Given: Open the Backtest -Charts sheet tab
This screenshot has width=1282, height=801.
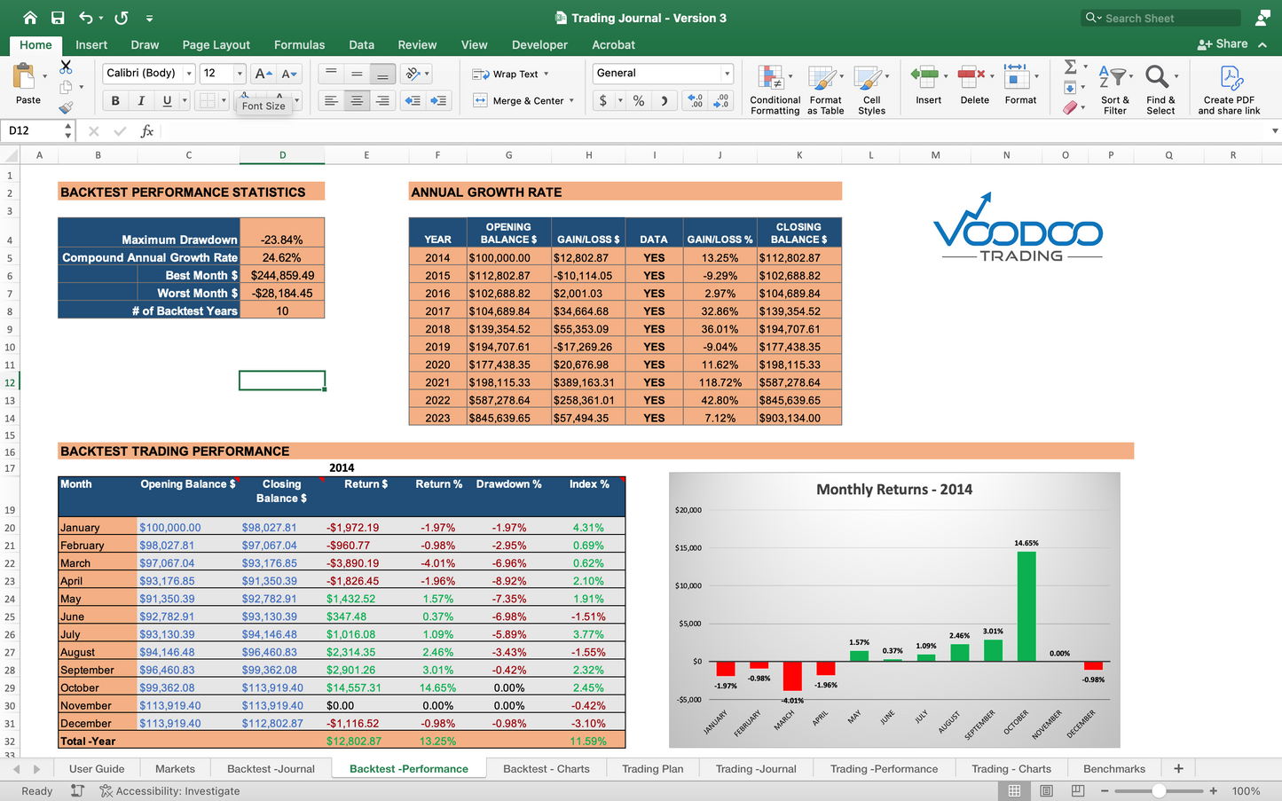Looking at the screenshot, I should pyautogui.click(x=546, y=769).
